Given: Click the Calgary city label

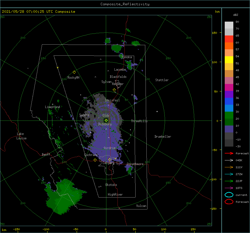Looking at the screenshot, I should [108, 163].
